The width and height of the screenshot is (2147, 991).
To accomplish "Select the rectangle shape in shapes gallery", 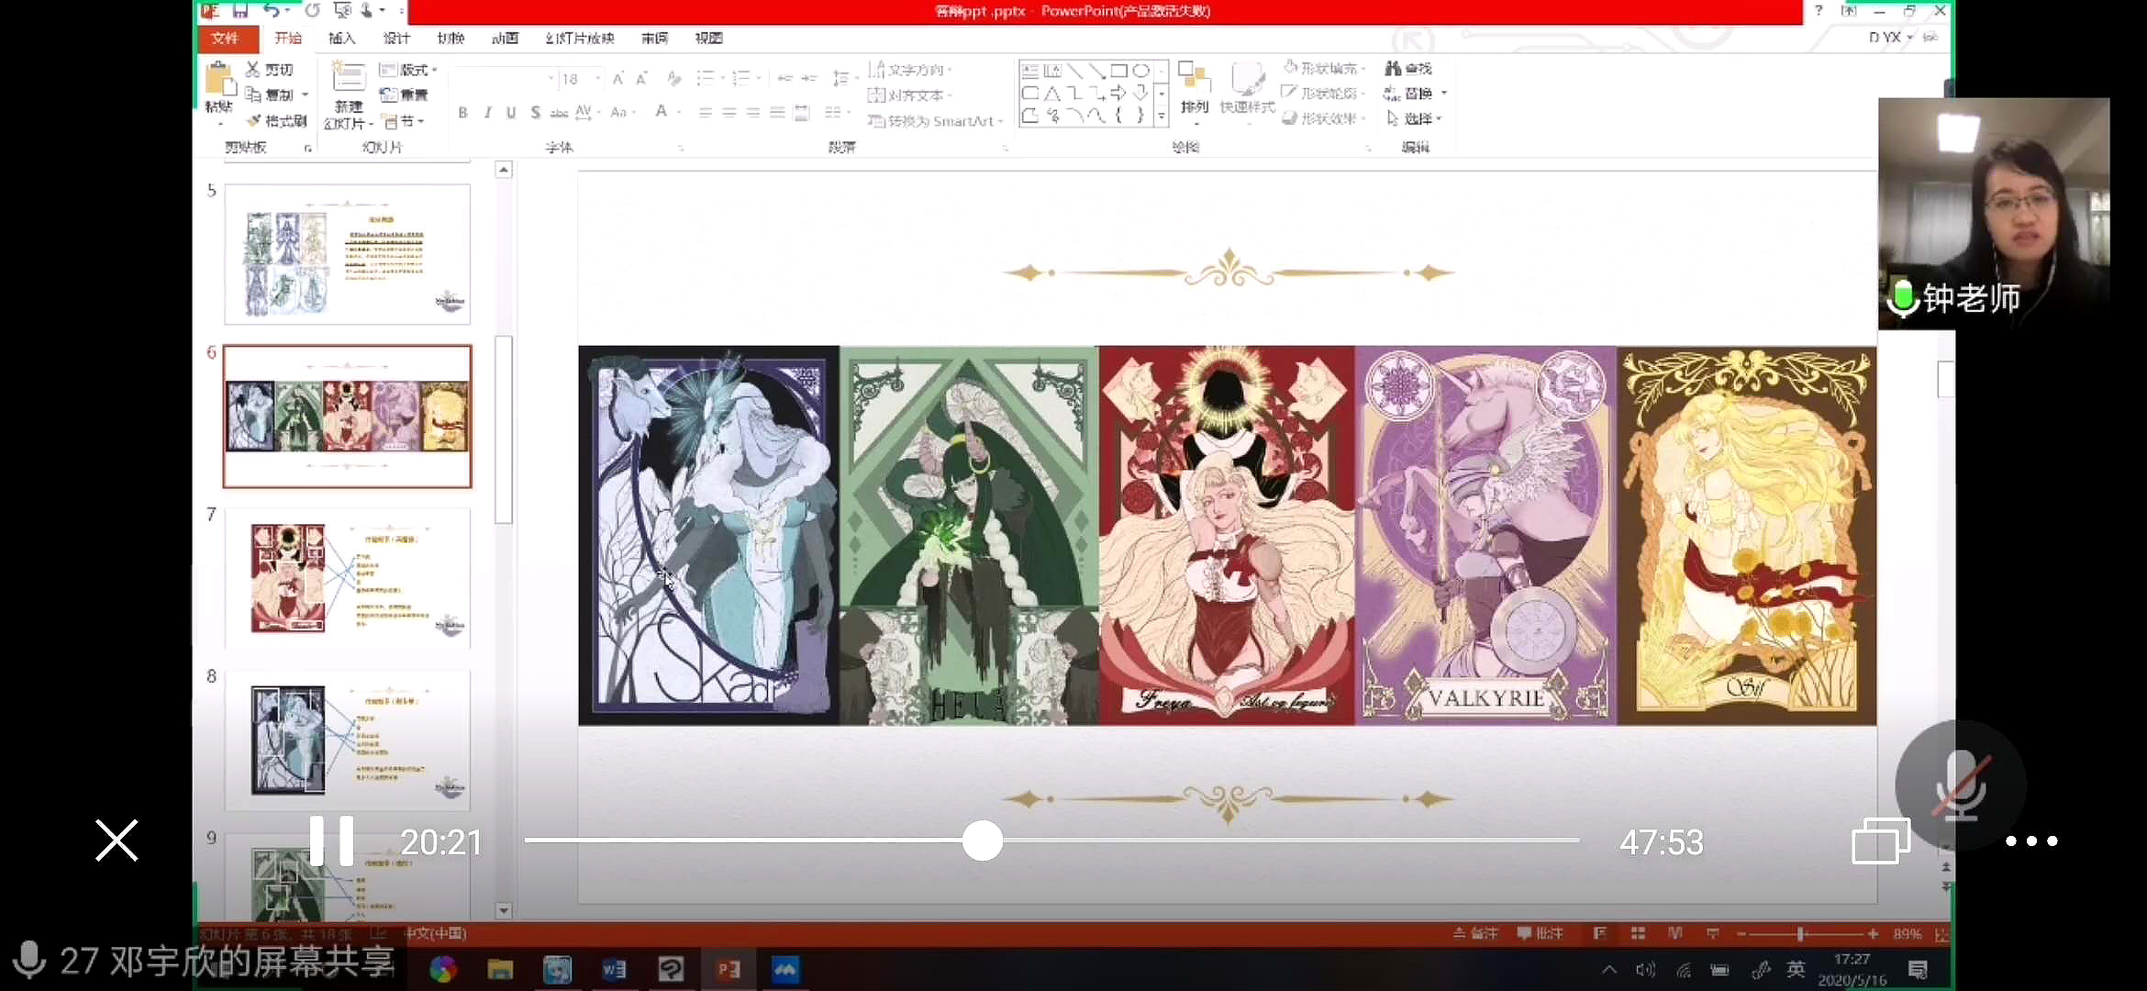I will pyautogui.click(x=1118, y=71).
